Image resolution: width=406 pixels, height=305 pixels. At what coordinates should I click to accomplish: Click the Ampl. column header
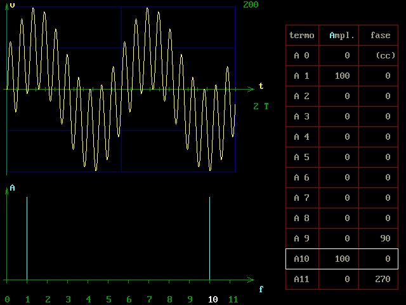[342, 36]
